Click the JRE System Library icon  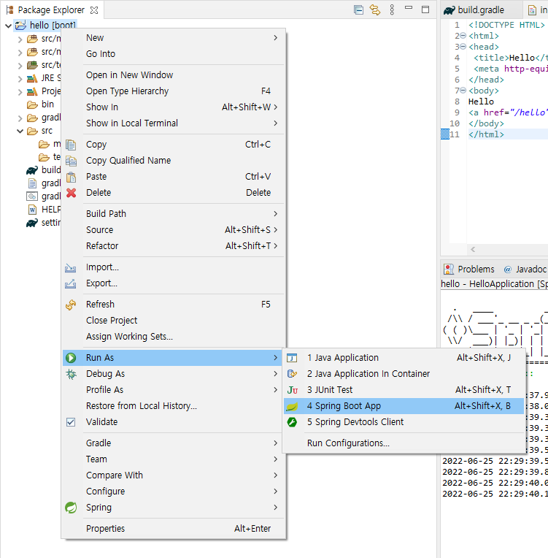(32, 78)
